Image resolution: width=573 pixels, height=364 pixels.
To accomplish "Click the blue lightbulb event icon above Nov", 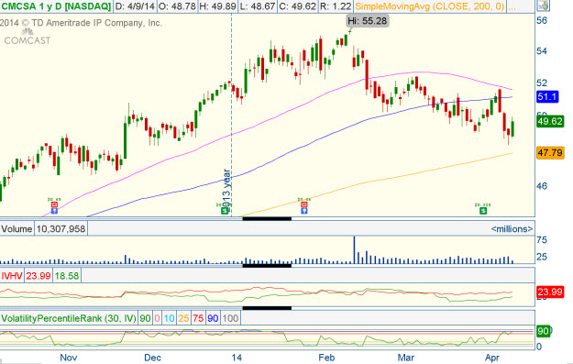I will 54,211.
